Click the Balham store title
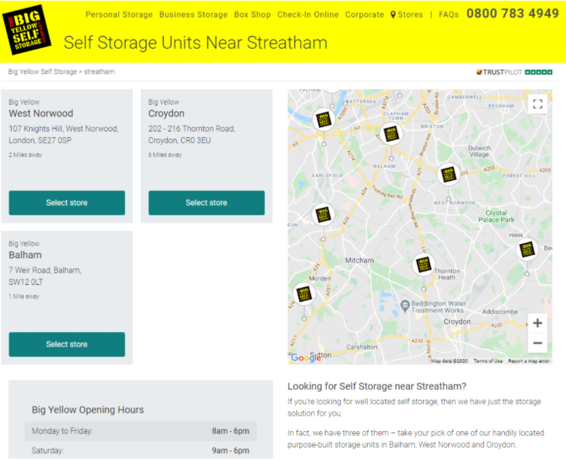 (25, 255)
